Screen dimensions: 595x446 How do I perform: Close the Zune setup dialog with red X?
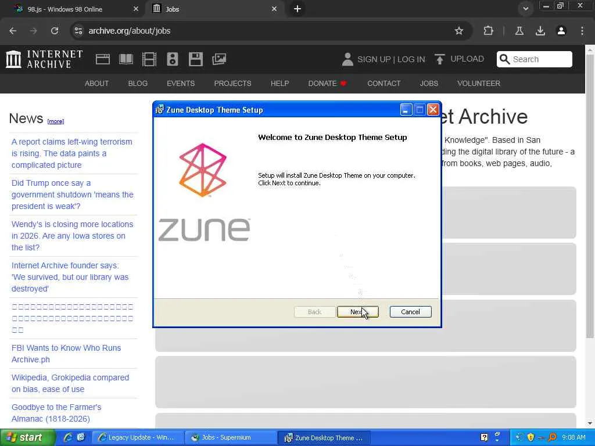pos(433,110)
